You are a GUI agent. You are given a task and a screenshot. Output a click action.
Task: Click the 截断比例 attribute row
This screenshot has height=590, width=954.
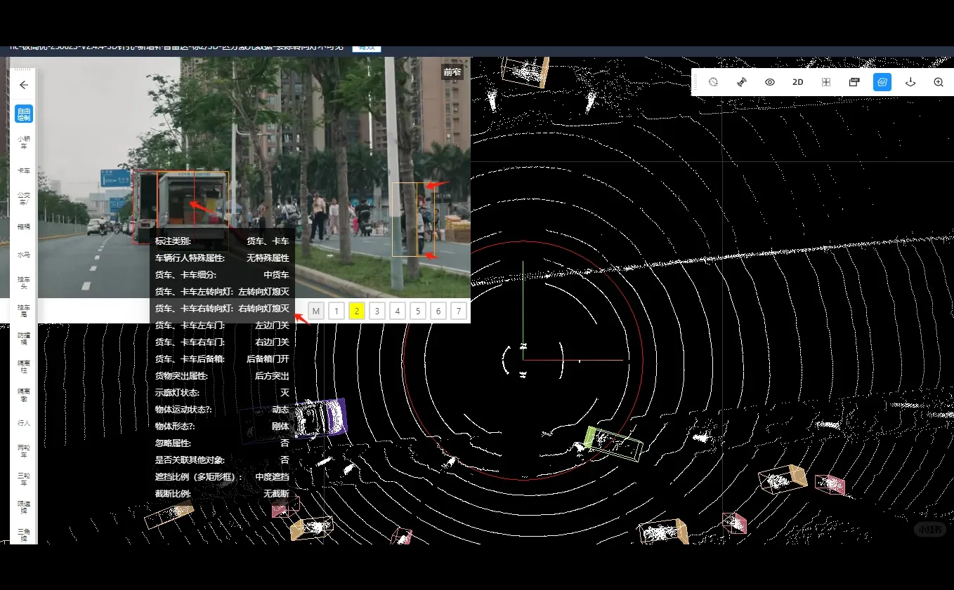pyautogui.click(x=222, y=494)
